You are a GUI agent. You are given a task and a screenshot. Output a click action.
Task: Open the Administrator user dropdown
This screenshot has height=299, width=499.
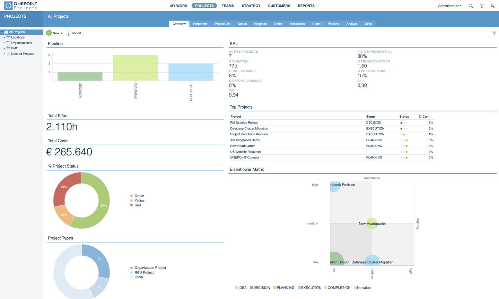(x=449, y=6)
